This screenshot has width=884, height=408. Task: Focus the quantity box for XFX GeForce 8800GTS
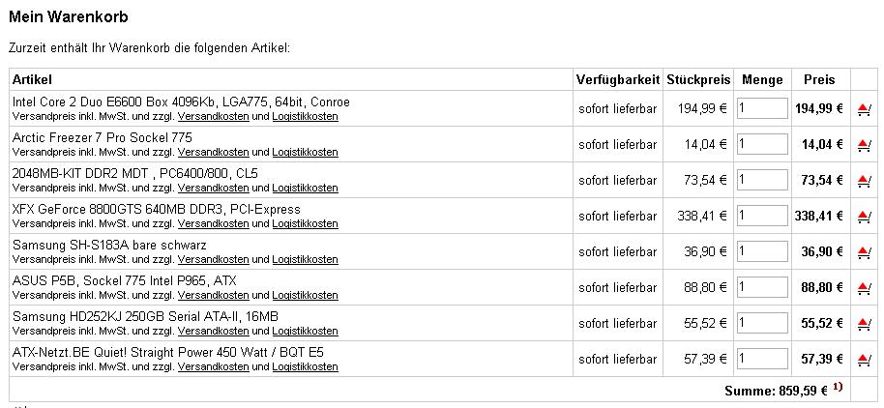point(762,216)
